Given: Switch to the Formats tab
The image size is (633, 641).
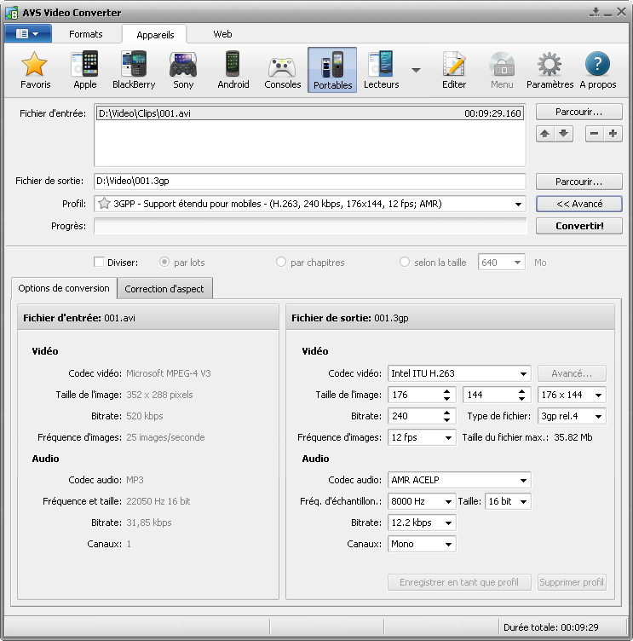Looking at the screenshot, I should pos(85,34).
